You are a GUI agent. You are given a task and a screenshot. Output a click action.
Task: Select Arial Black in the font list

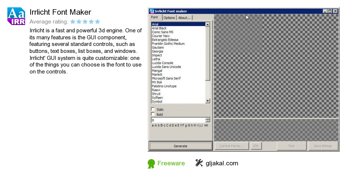tap(178, 28)
